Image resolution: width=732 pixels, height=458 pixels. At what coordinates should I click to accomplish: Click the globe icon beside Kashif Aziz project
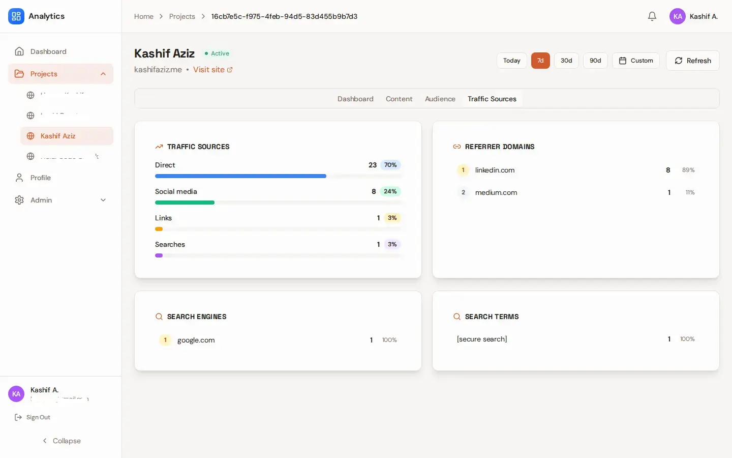tap(30, 136)
